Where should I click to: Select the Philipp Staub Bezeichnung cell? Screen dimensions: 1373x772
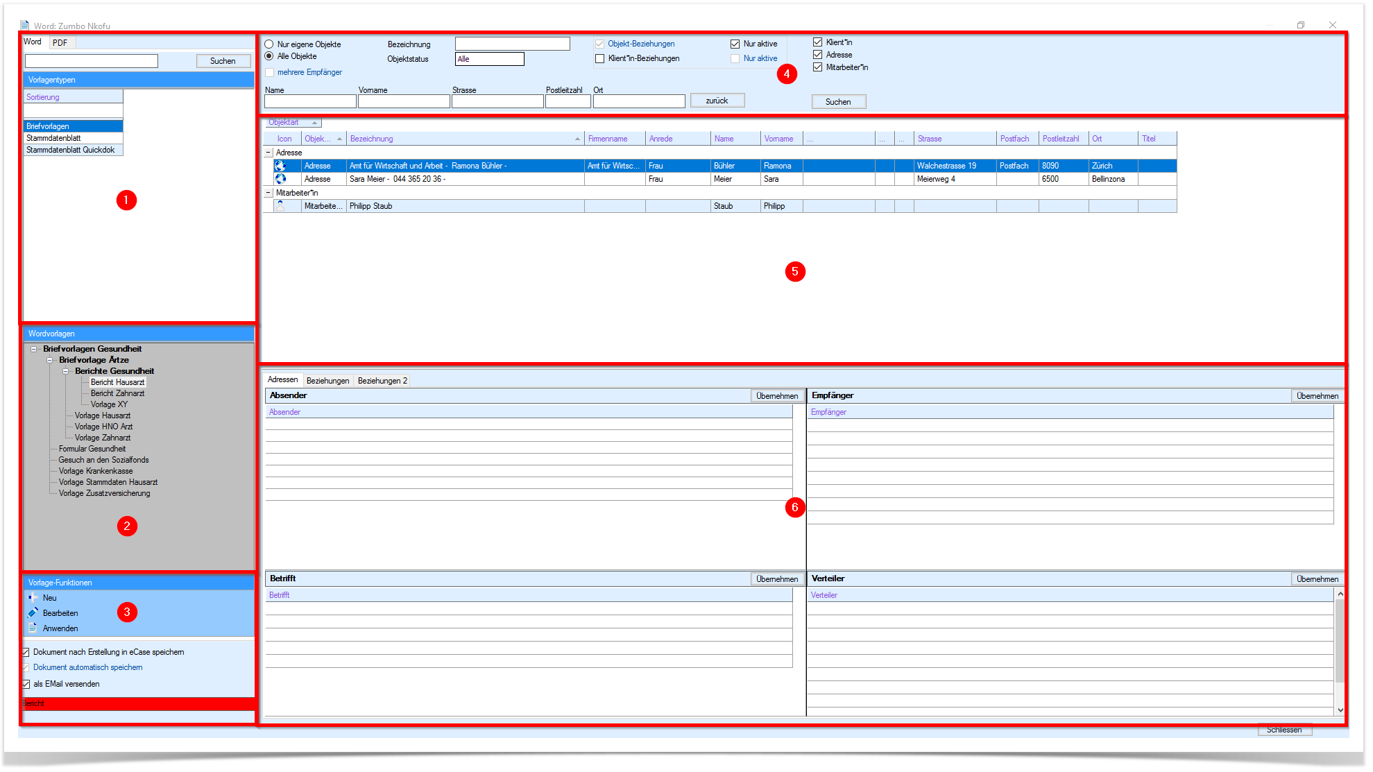point(466,206)
